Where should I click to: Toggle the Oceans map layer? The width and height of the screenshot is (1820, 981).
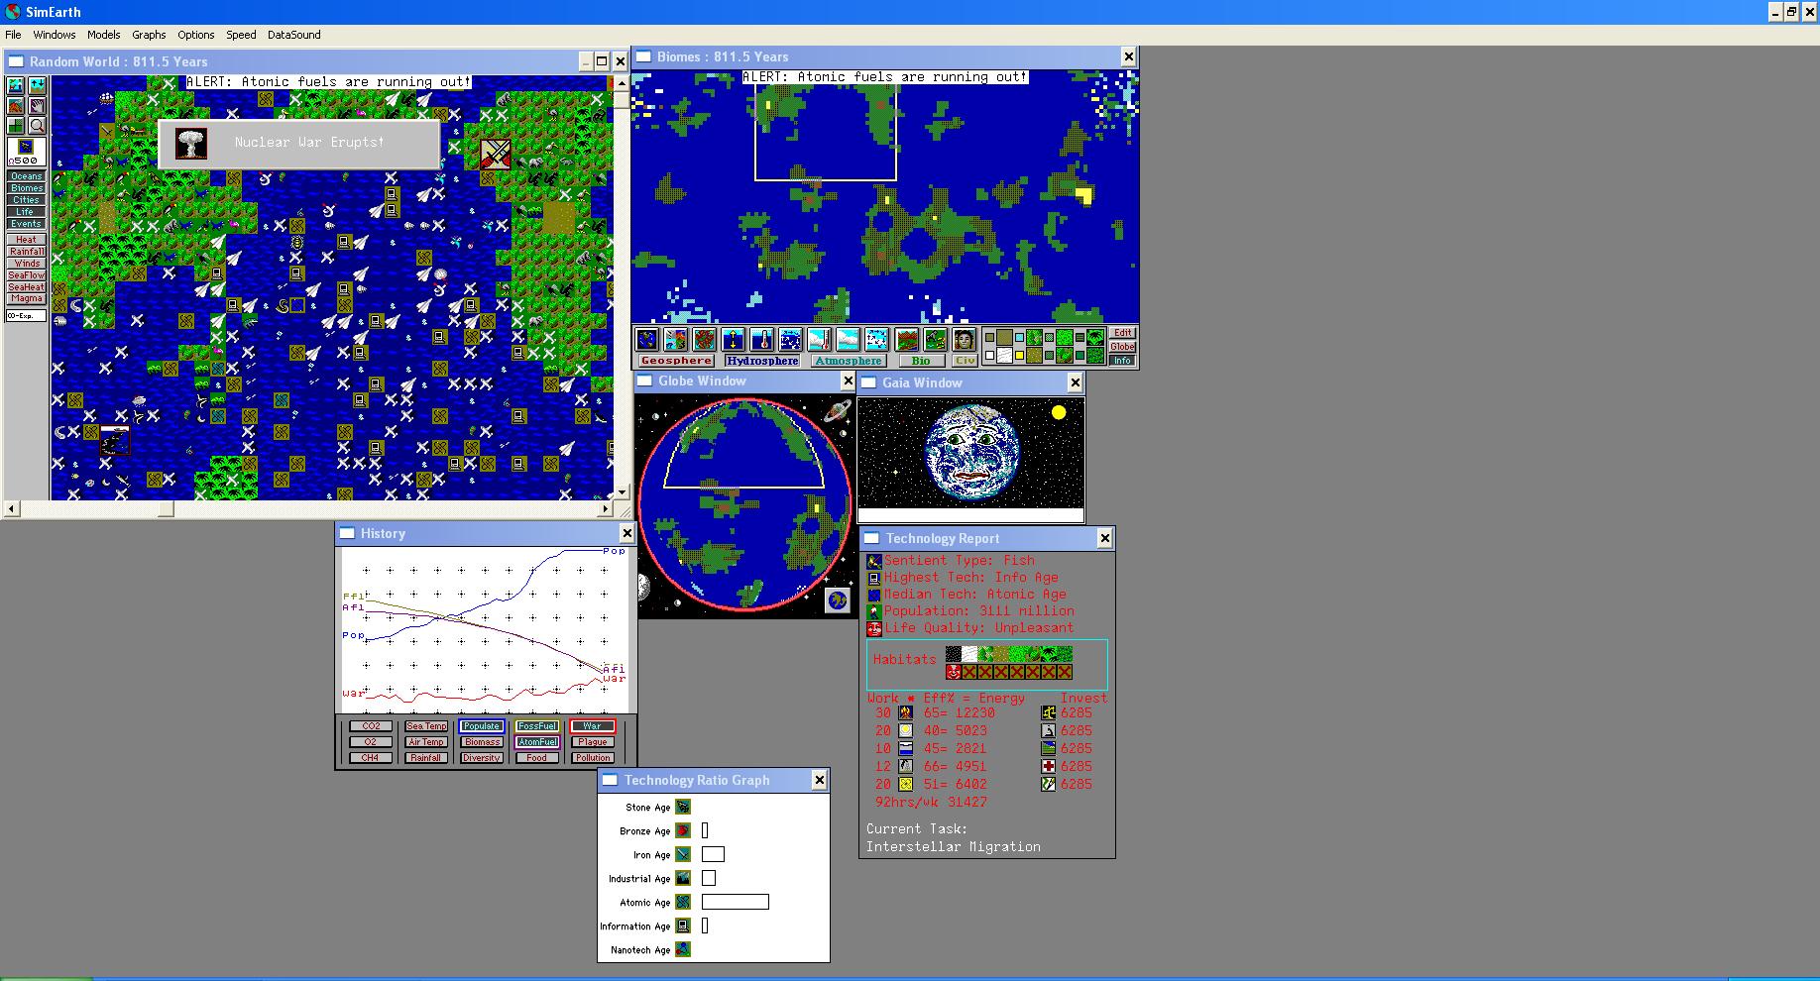(x=27, y=176)
